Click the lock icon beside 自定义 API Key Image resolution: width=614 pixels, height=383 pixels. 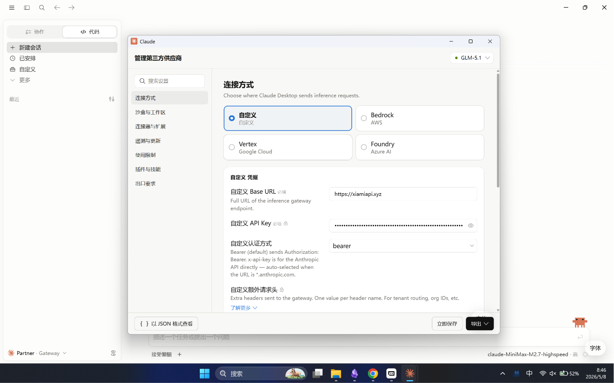point(286,224)
